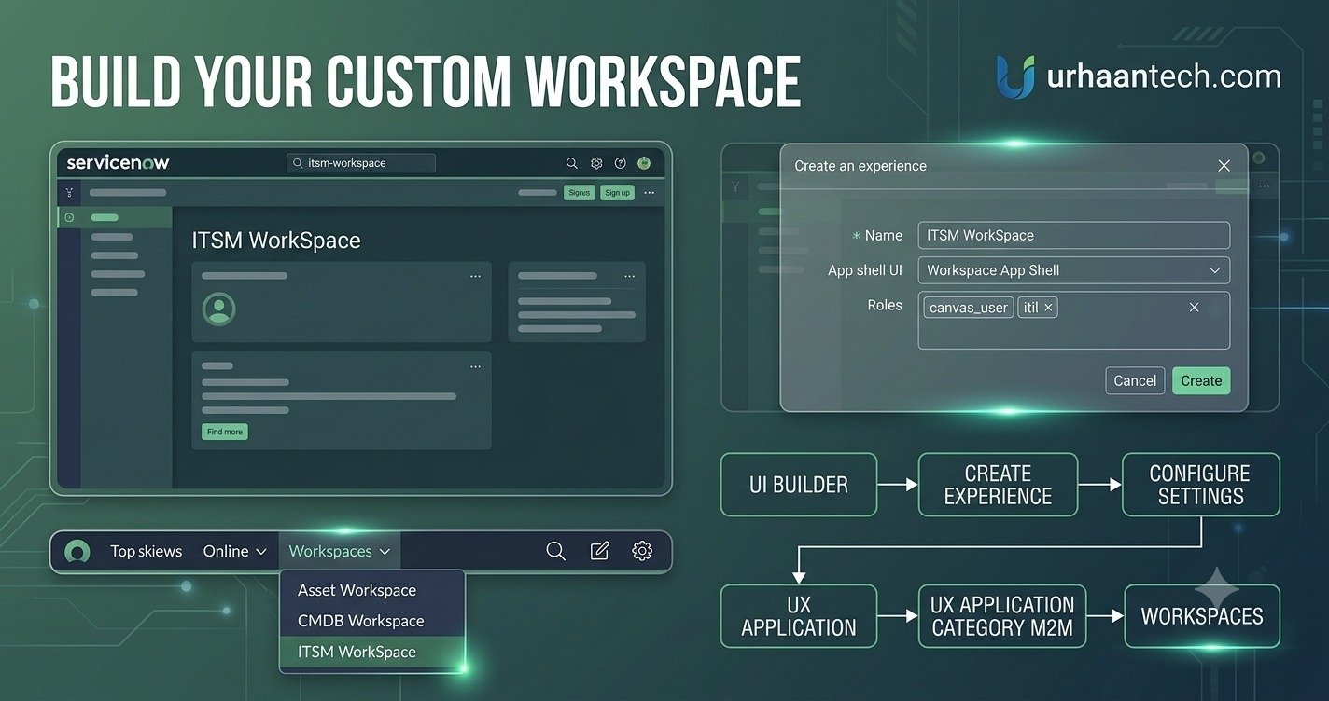Image resolution: width=1329 pixels, height=701 pixels.
Task: Click the clock history icon in sidebar
Action: pyautogui.click(x=69, y=217)
